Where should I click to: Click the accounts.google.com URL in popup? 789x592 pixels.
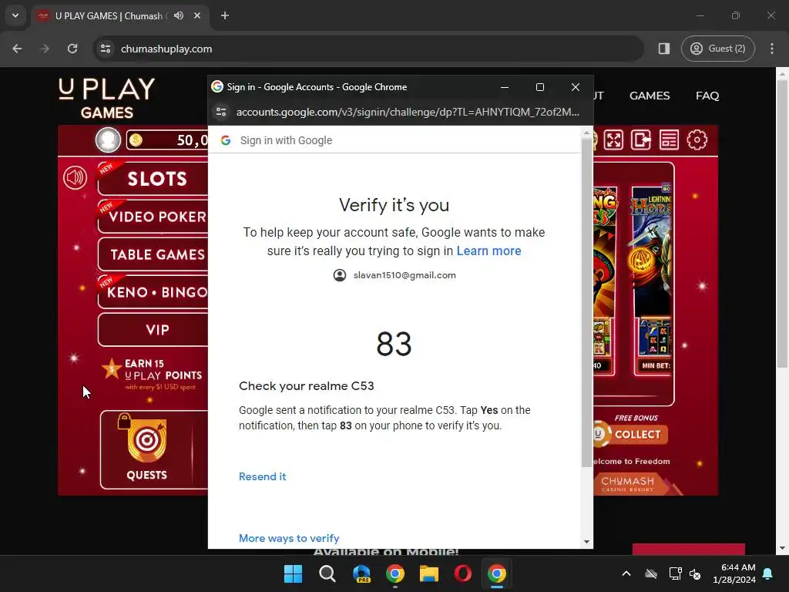click(x=408, y=112)
